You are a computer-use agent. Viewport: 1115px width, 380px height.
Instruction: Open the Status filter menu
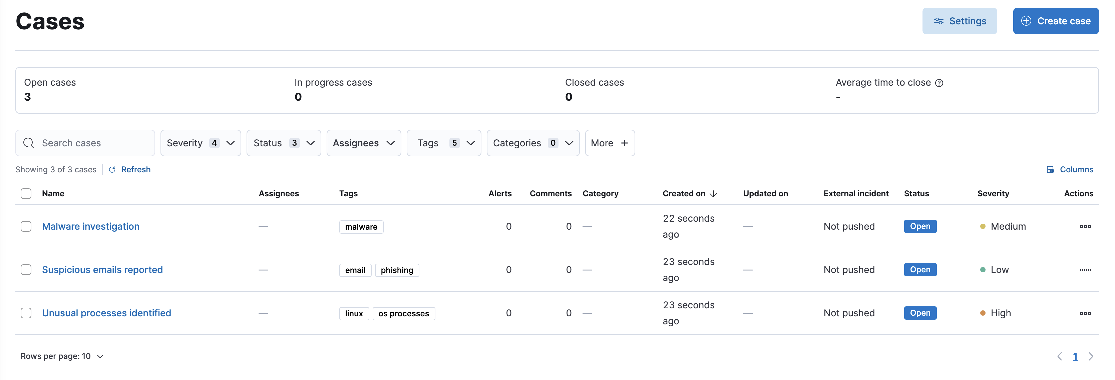point(284,143)
